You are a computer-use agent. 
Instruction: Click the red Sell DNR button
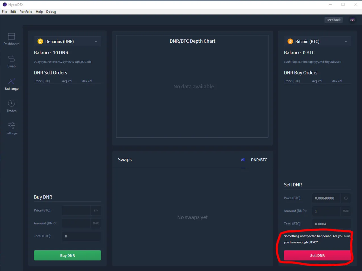[317, 255]
